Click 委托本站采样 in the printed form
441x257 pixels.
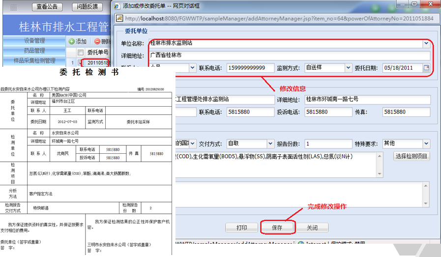click(138, 122)
